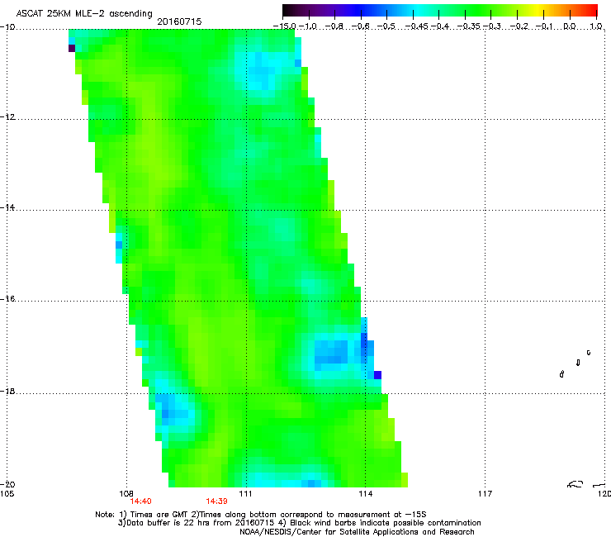Select the -0.45 colorbar label
Screen dimensions: 611x537
pyautogui.click(x=417, y=26)
